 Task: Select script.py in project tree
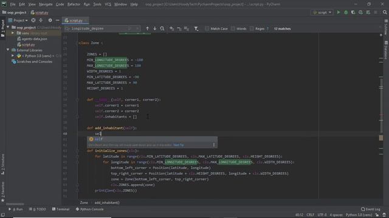pos(26,44)
